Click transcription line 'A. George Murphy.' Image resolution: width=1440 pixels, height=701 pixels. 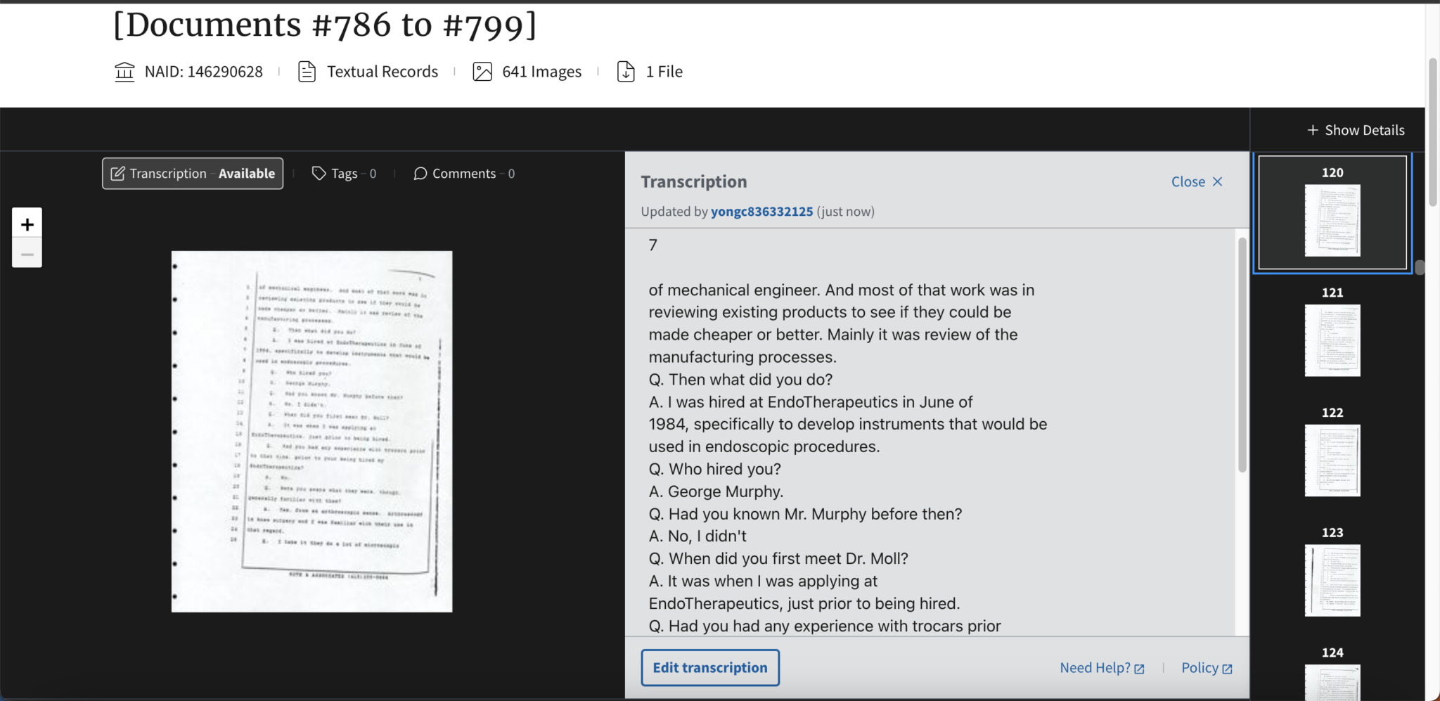(x=716, y=491)
